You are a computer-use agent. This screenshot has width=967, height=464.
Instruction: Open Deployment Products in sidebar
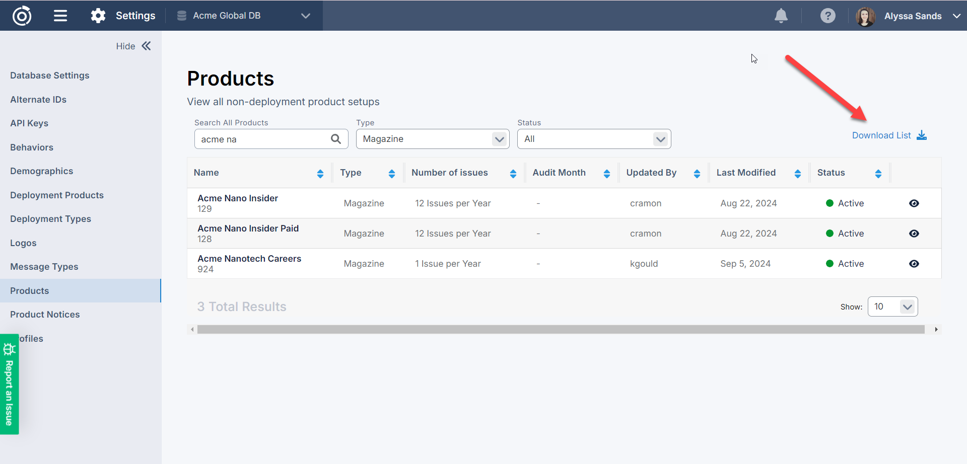(57, 195)
